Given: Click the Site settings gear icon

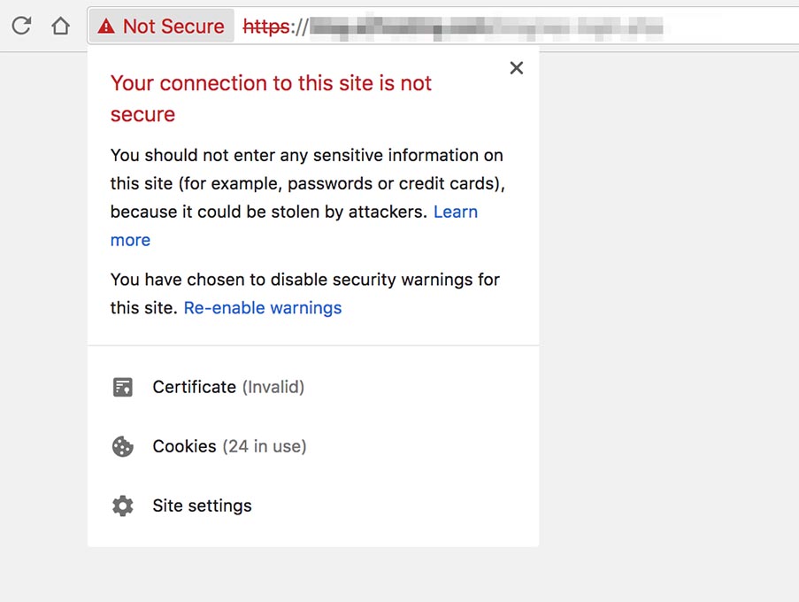Looking at the screenshot, I should pos(123,506).
